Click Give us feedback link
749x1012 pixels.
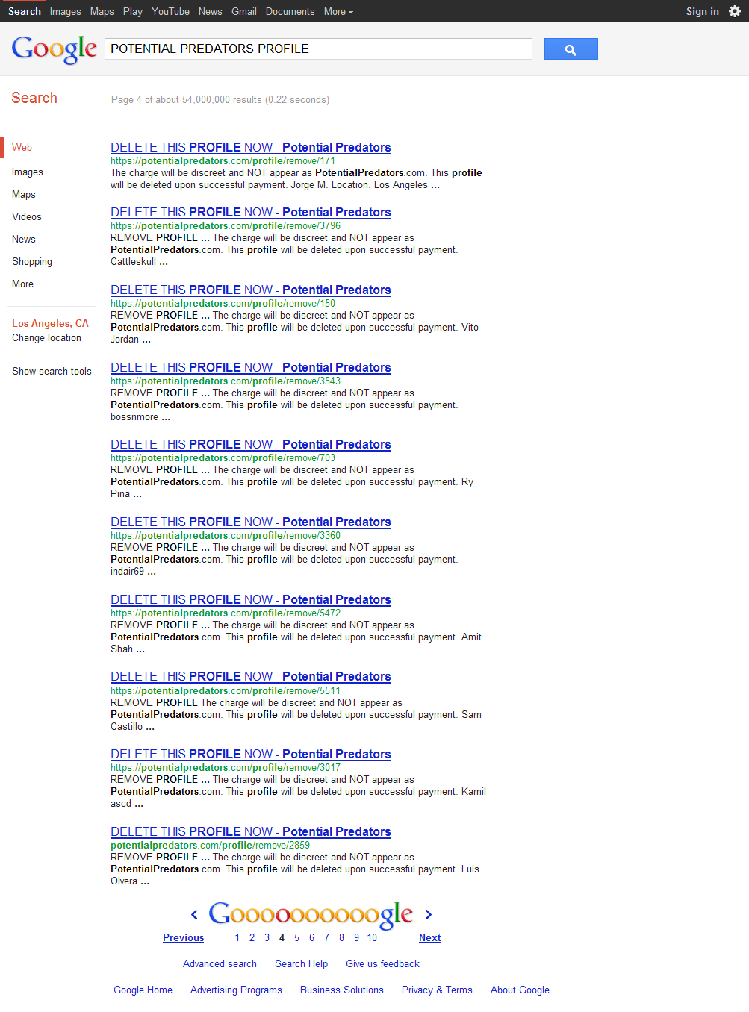coord(382,963)
